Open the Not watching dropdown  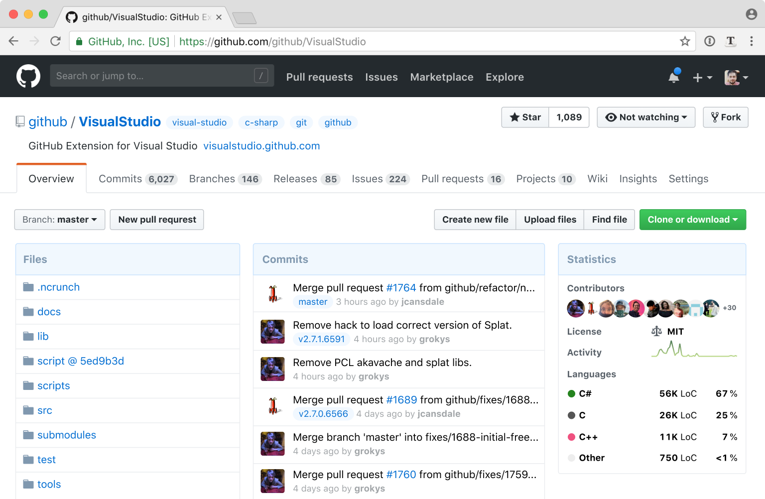point(646,118)
